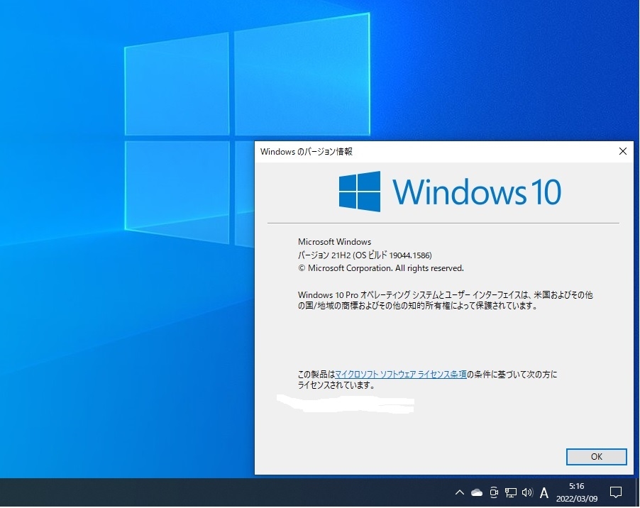Screen dimensions: 640x508
Task: Open the network status tray icon
Action: click(x=511, y=492)
